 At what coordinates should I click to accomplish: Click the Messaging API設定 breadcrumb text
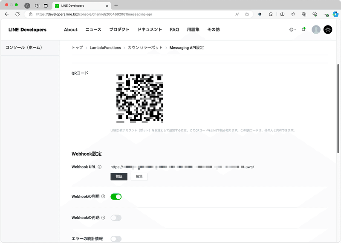pyautogui.click(x=187, y=48)
